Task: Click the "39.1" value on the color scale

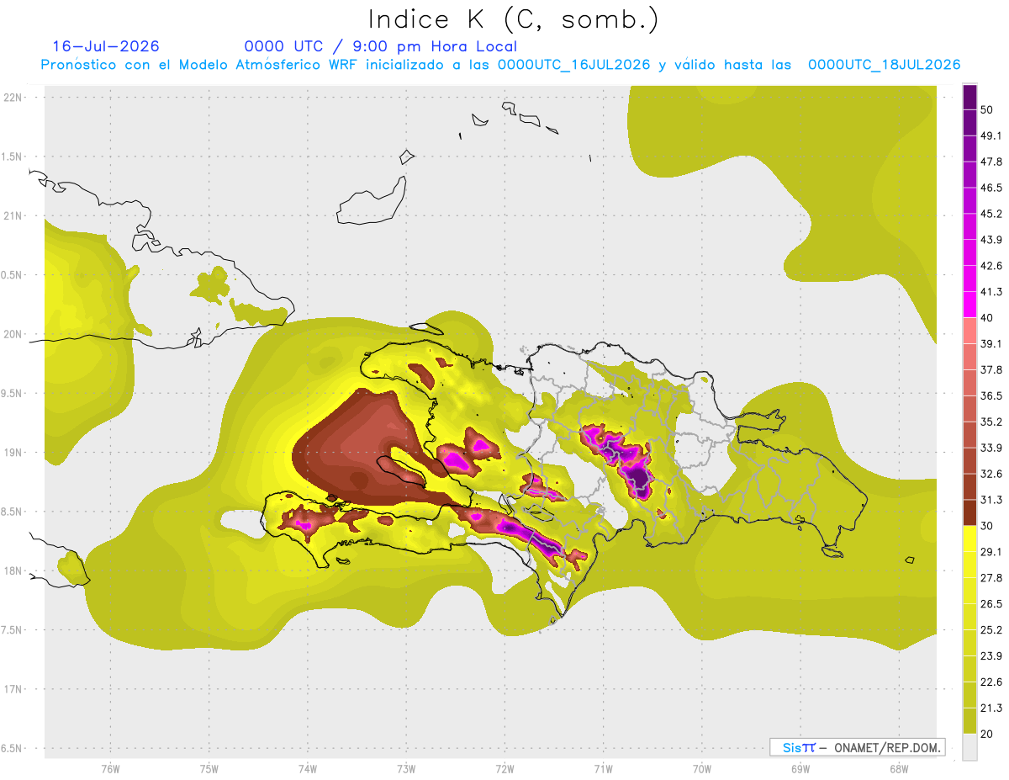Action: (991, 343)
